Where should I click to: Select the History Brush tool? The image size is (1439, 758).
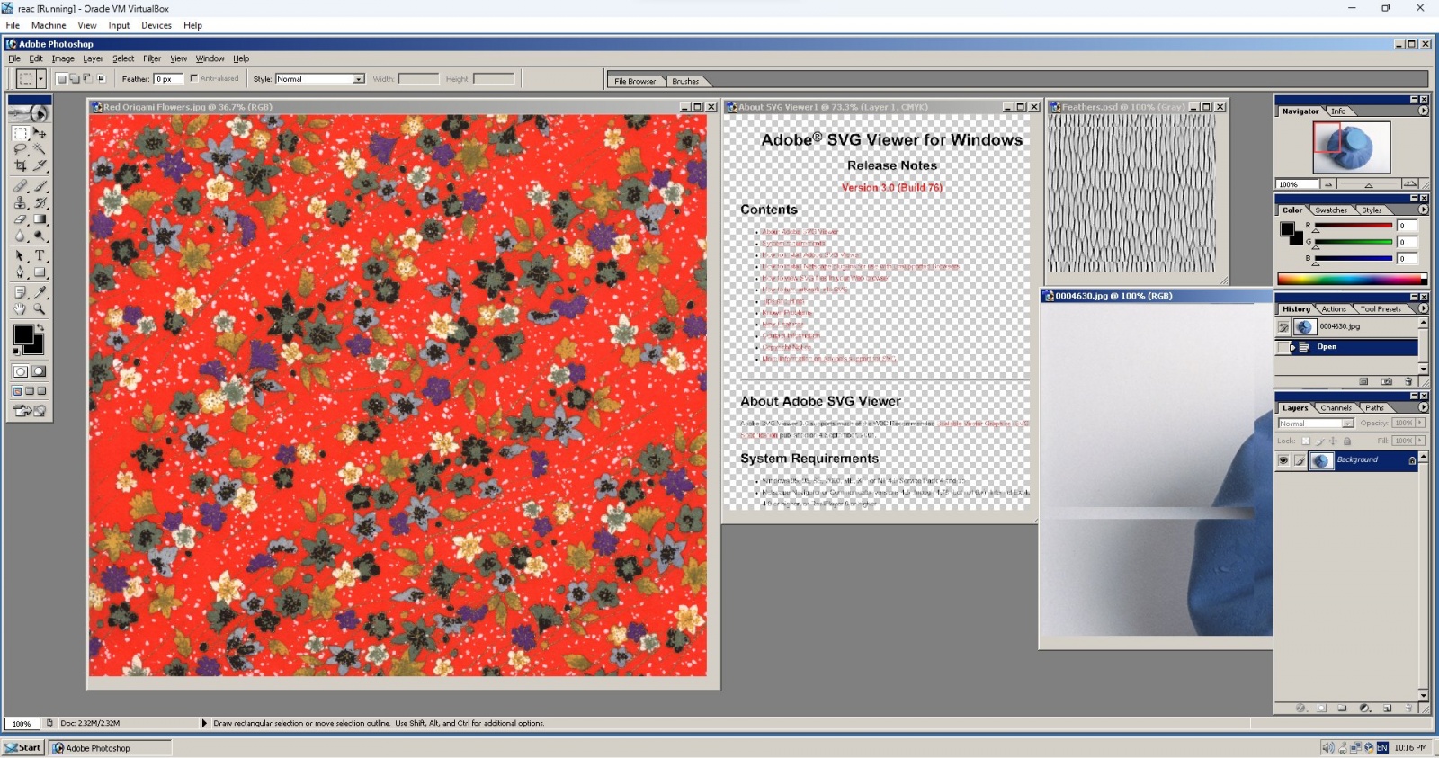pos(40,202)
